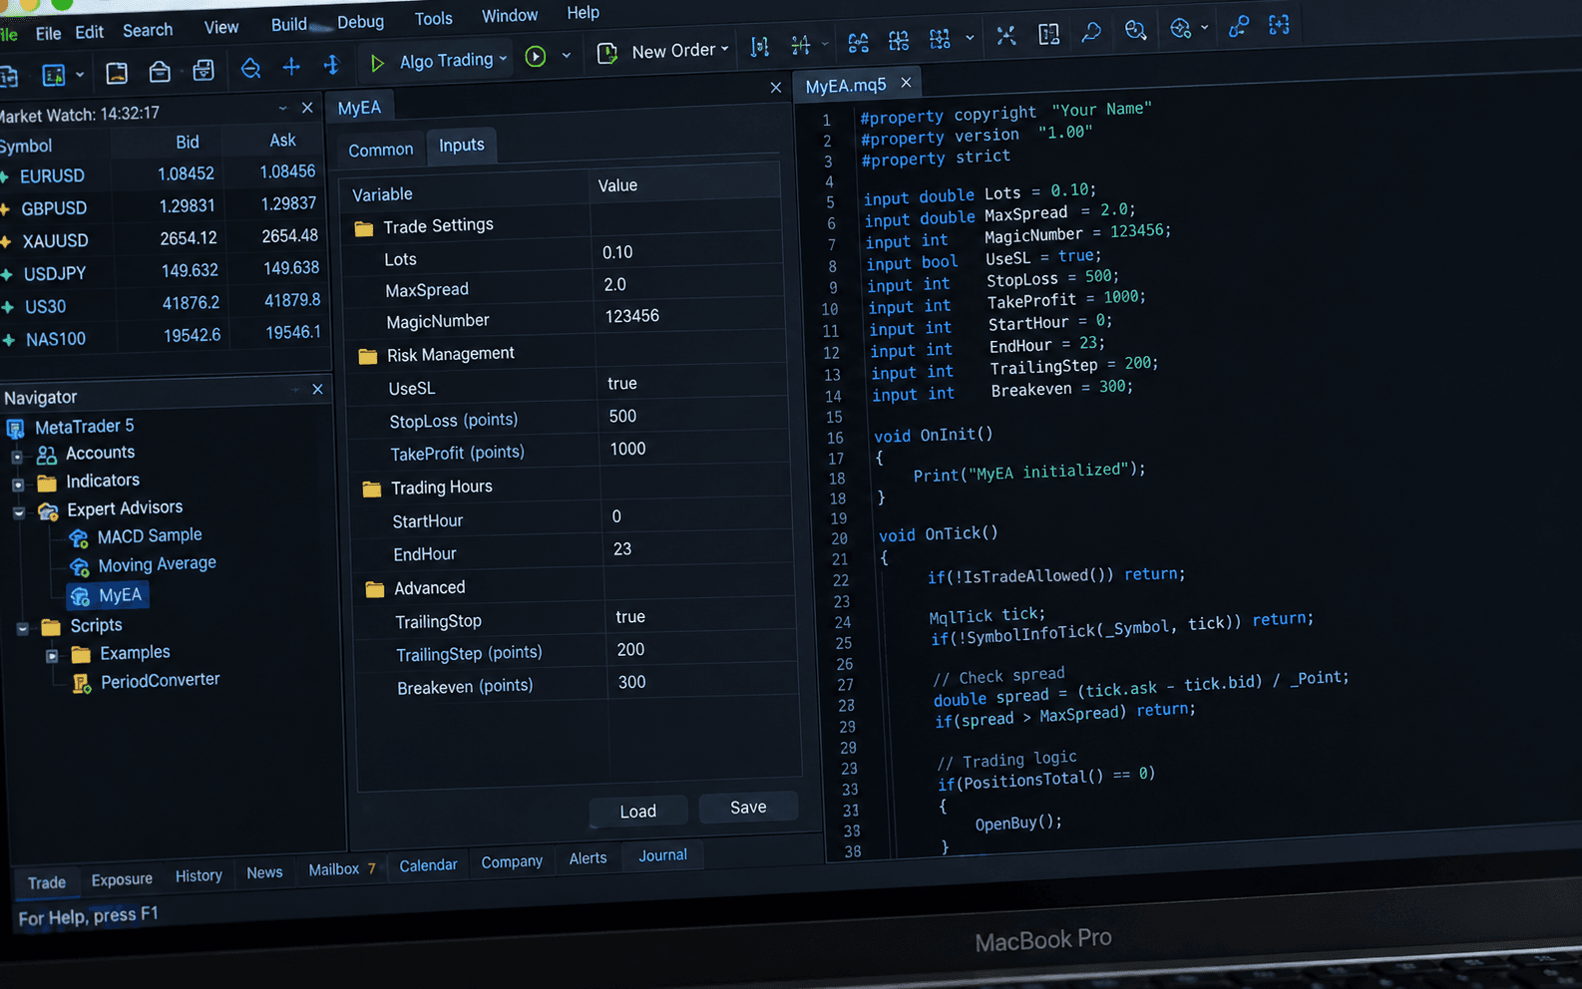
Task: Click the green Algo Trading play triangle
Action: point(377,64)
